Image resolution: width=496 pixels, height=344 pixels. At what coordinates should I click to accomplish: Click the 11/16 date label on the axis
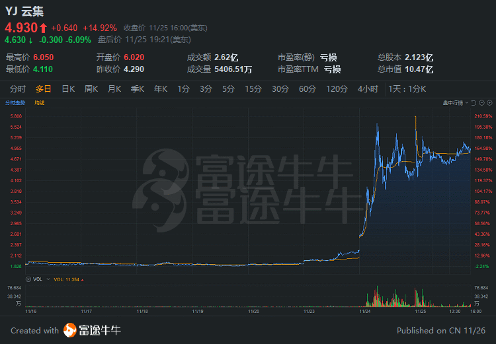pos(30,312)
